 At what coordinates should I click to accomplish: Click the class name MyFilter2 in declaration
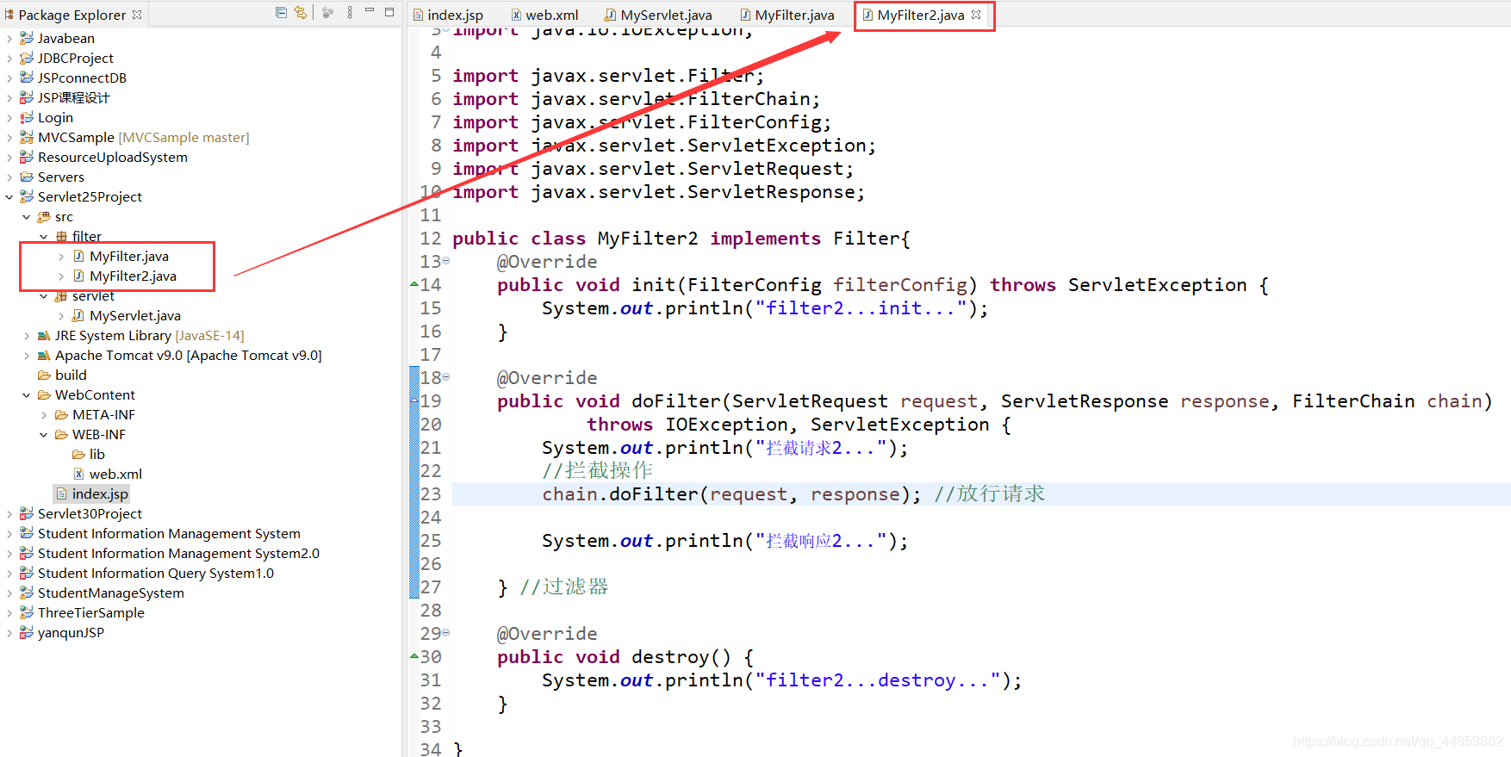pyautogui.click(x=648, y=239)
